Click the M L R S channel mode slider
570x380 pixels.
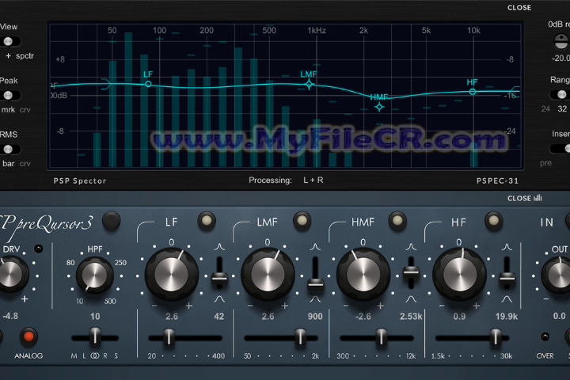click(95, 337)
